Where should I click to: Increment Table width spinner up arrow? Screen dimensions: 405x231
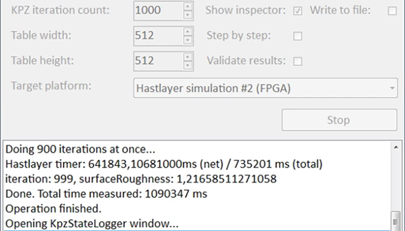[188, 32]
